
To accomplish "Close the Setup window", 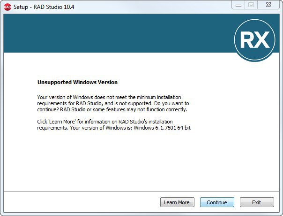I will 268,5.
